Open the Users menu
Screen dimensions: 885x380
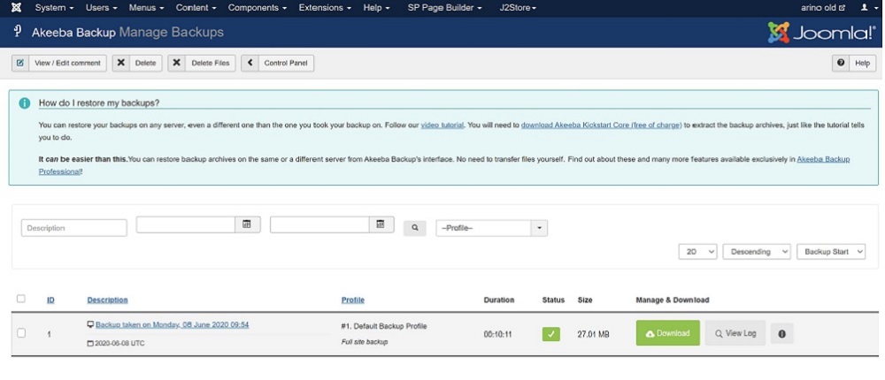102,8
